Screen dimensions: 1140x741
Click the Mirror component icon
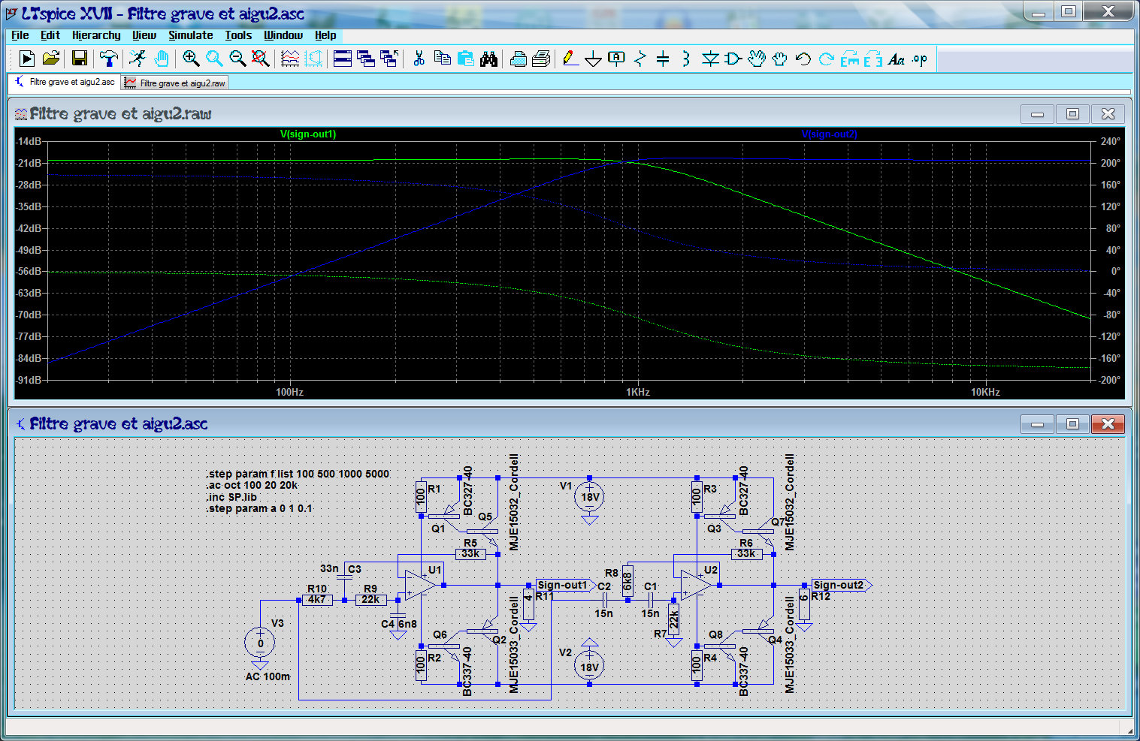tap(872, 59)
